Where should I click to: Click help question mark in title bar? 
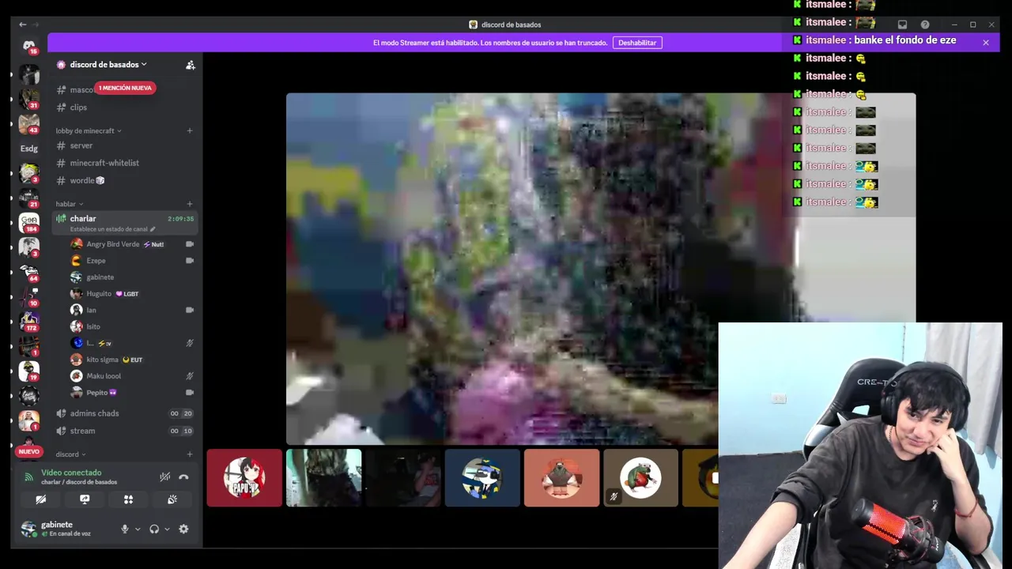coord(925,24)
